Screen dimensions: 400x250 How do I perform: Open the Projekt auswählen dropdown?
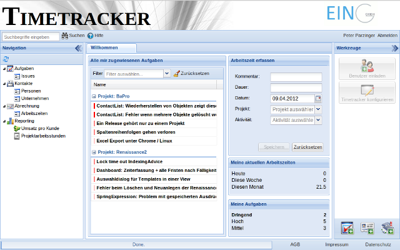318,109
